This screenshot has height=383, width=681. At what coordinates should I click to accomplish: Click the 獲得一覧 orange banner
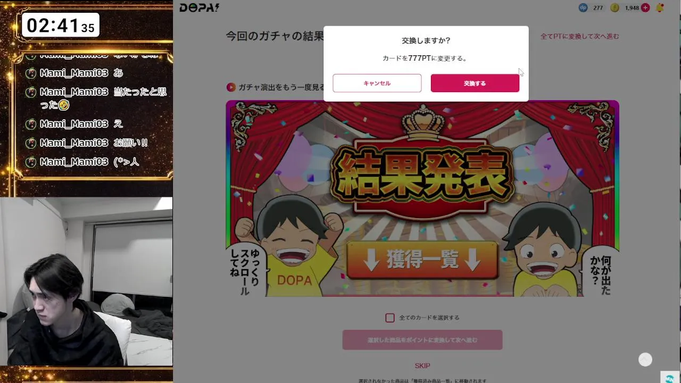[x=422, y=261]
